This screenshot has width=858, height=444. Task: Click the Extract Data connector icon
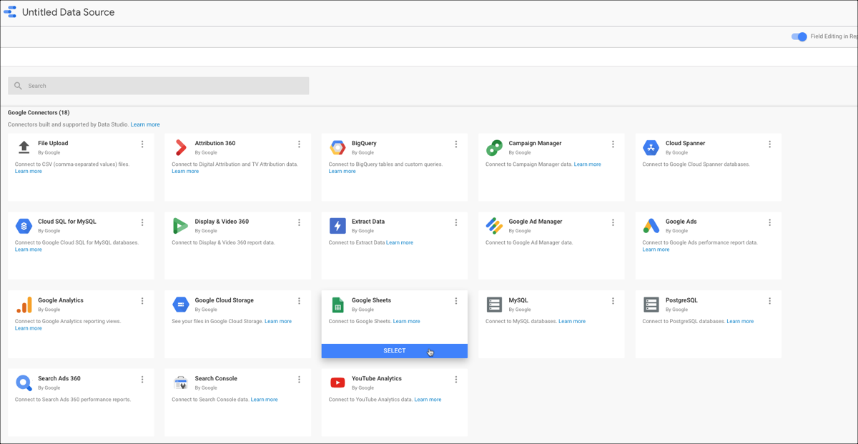[337, 226]
